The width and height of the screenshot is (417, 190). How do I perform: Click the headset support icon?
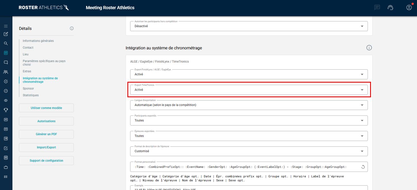click(390, 8)
